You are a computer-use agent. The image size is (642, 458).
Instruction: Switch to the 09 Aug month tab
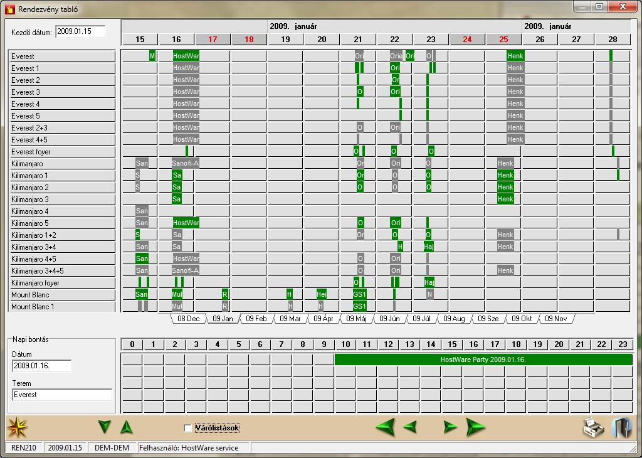click(454, 319)
